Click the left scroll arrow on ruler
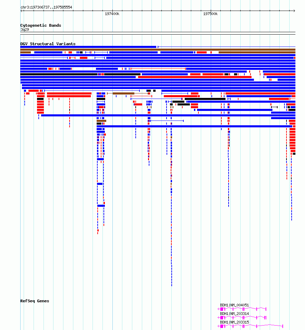The width and height of the screenshot is (305, 330). [21, 11]
